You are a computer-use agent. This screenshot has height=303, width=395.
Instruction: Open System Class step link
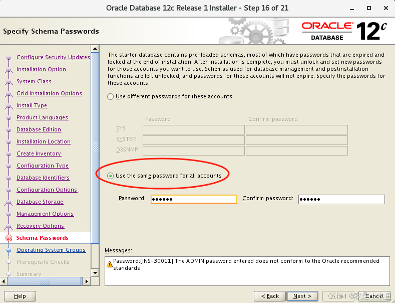tap(34, 81)
